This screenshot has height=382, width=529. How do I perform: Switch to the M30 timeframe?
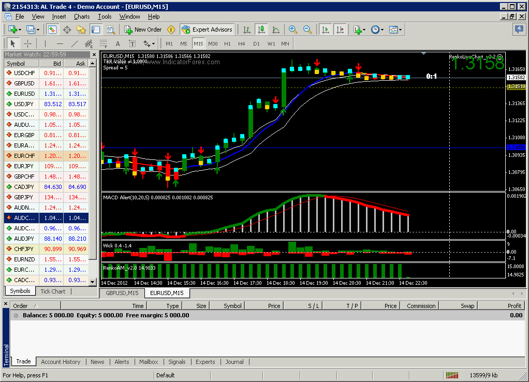[213, 43]
